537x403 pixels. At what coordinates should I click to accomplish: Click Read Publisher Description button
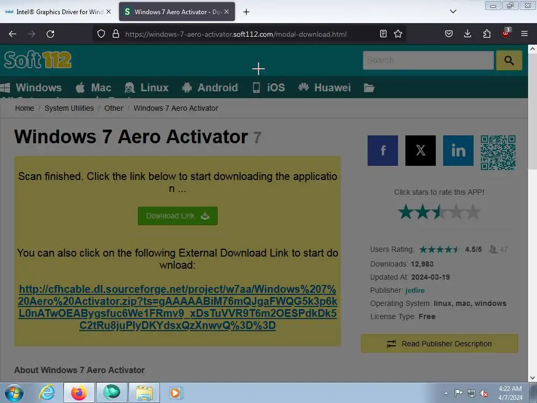[439, 344]
